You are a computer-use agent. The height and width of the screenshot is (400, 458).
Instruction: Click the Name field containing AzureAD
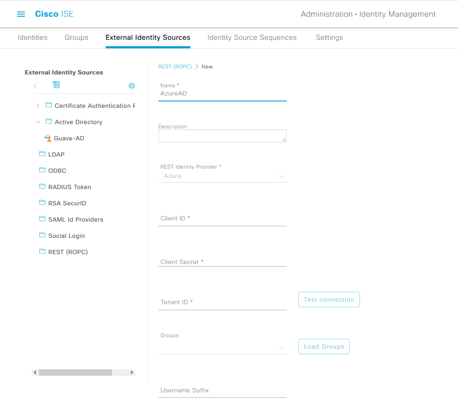tap(222, 93)
